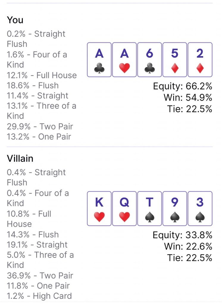Tap your 18.6% Flush probability line
Viewport: 222px width, 304px height.
33,85
